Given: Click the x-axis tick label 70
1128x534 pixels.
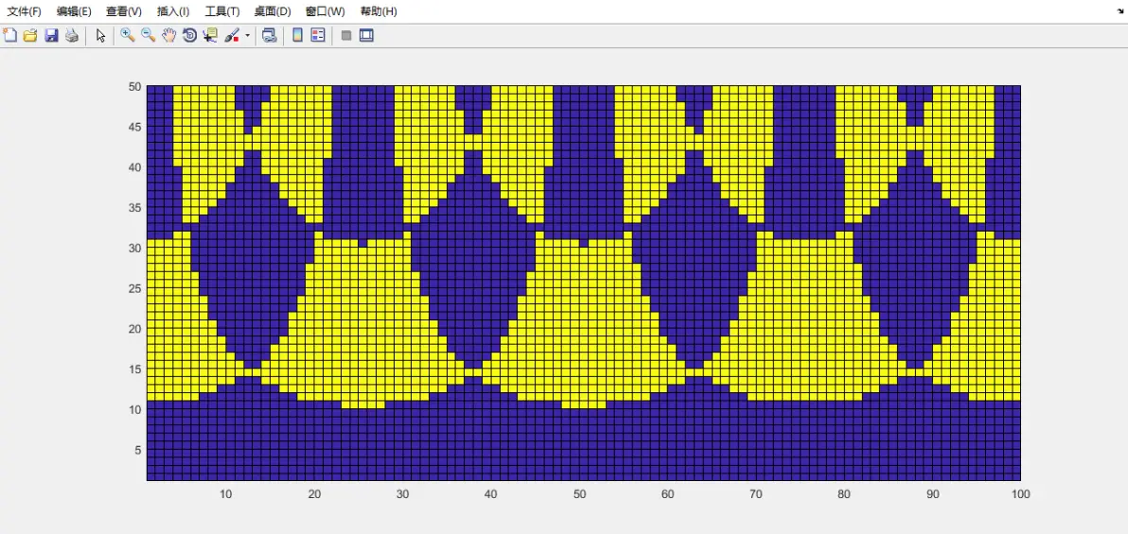Looking at the screenshot, I should [x=756, y=493].
